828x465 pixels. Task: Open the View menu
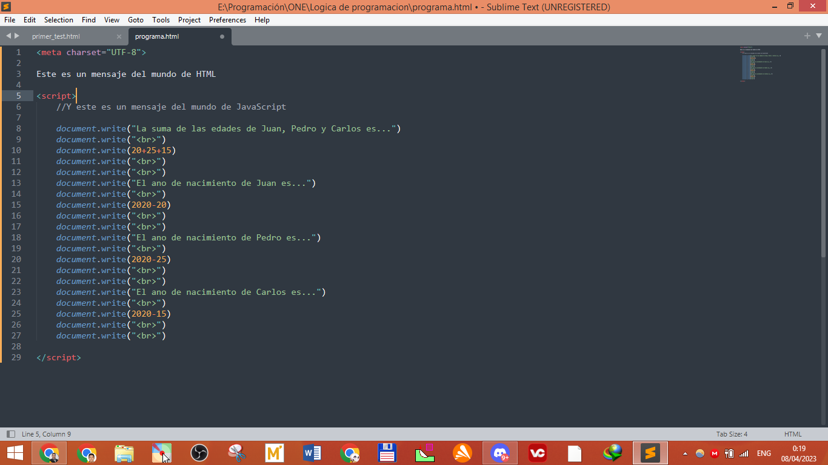pos(112,20)
